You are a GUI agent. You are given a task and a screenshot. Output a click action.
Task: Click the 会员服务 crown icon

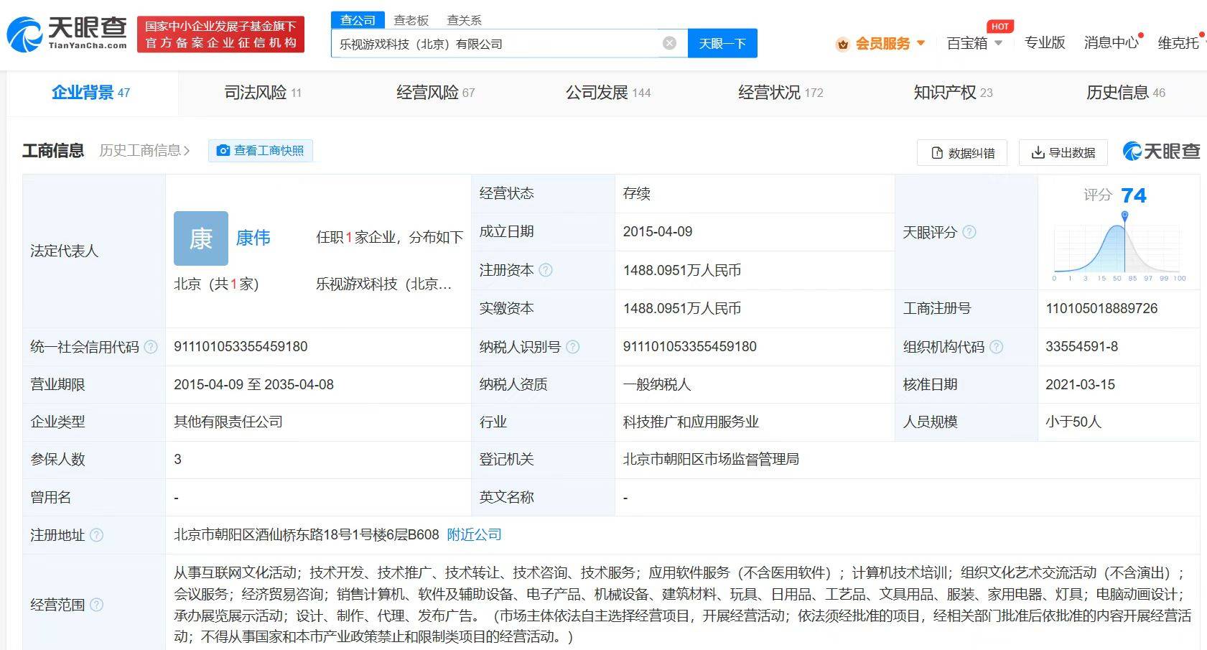click(x=842, y=44)
